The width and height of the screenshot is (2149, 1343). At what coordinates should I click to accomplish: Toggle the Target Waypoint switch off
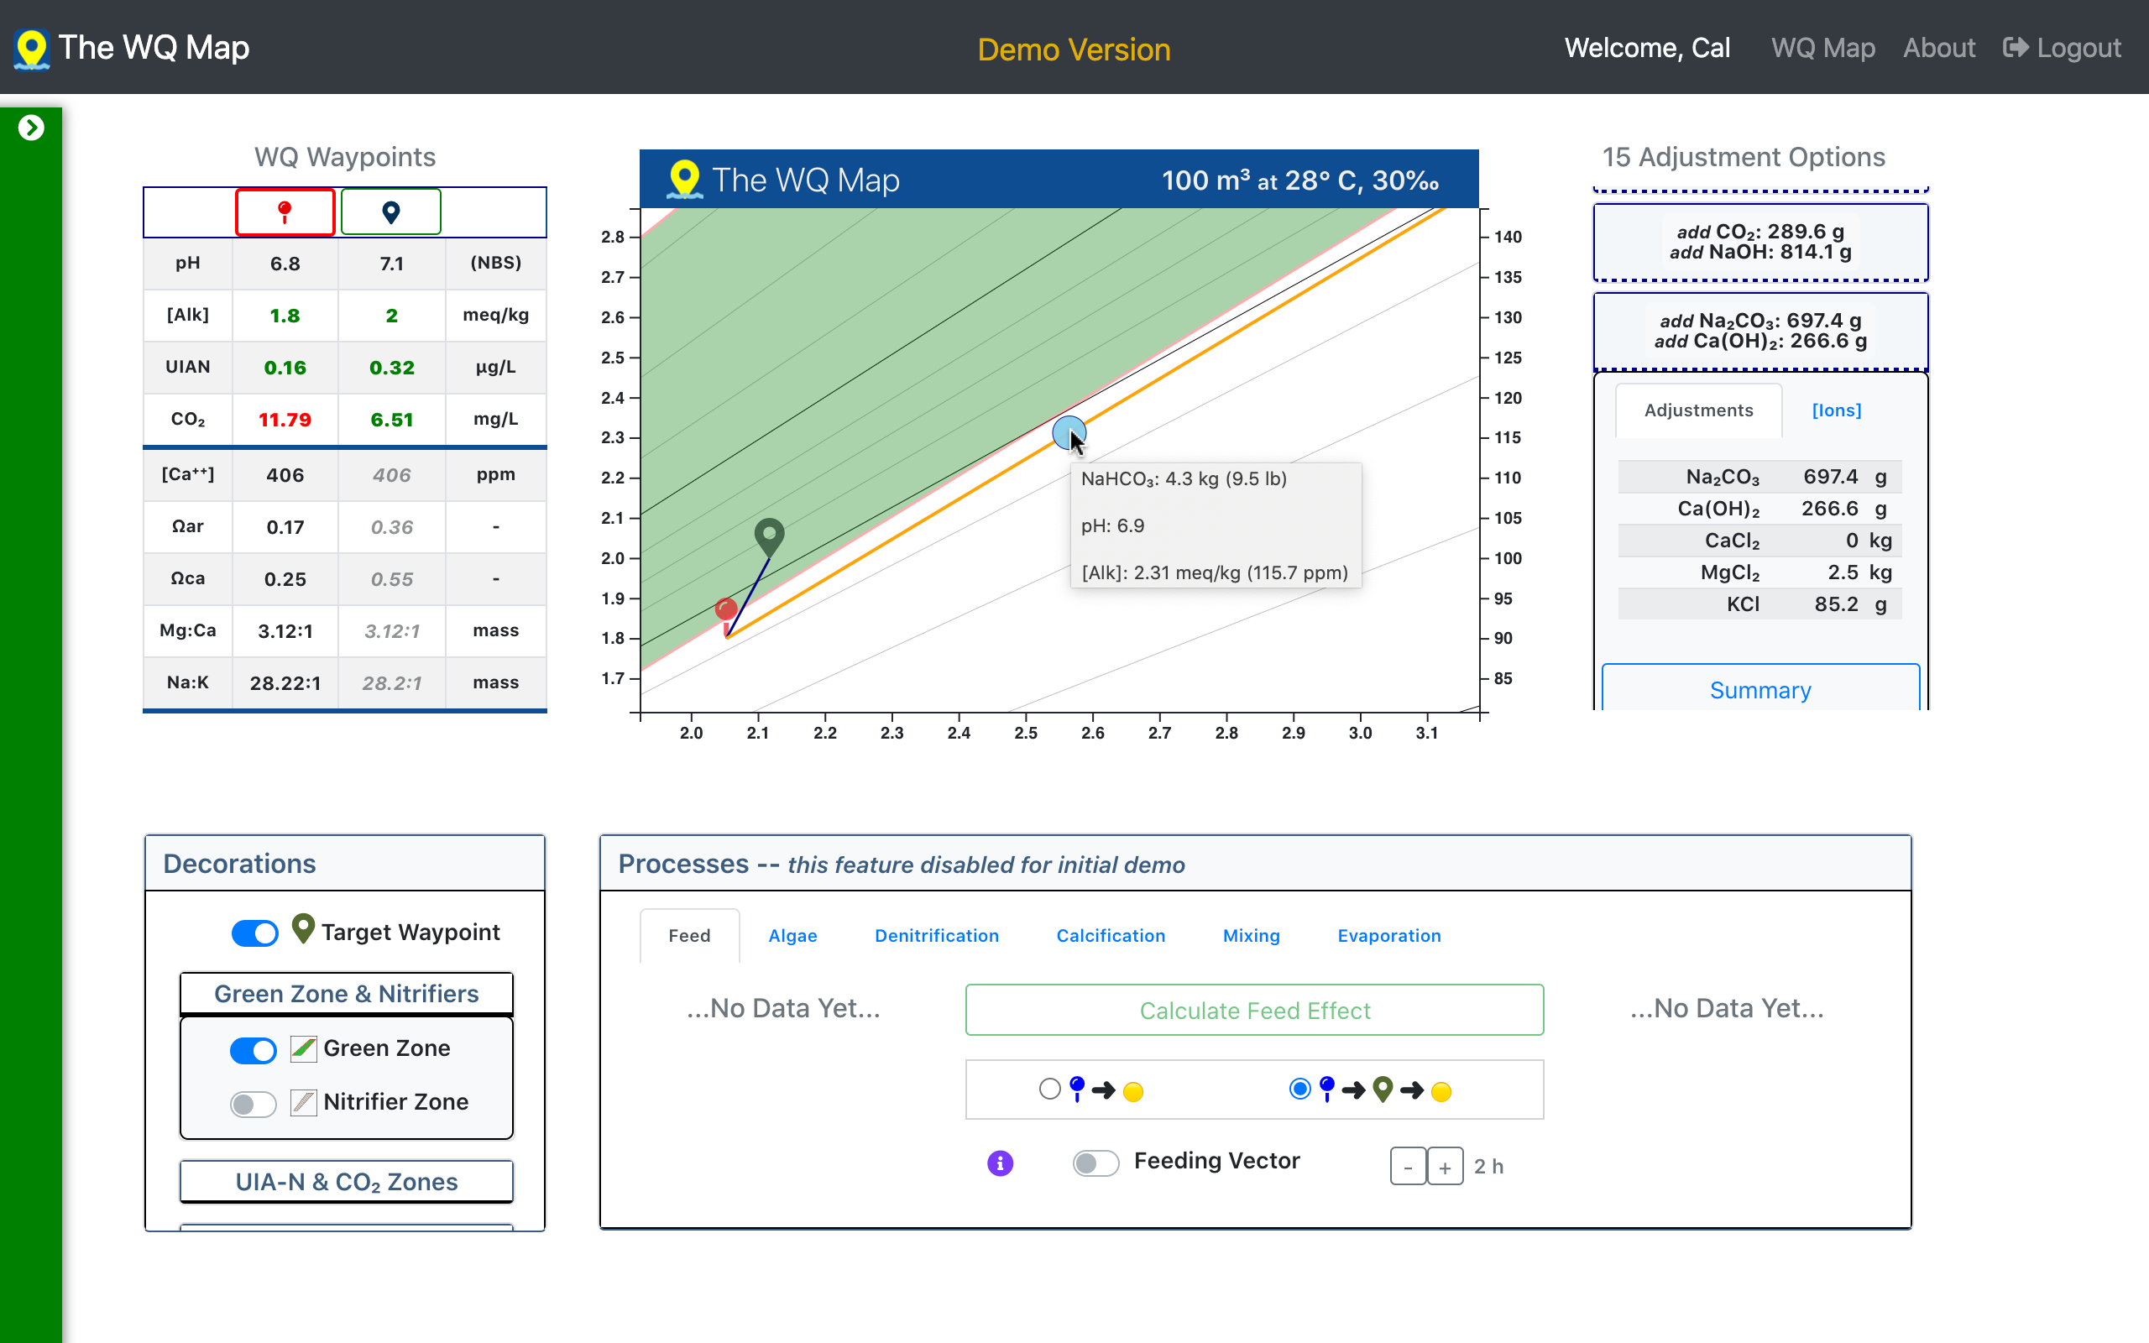coord(255,933)
